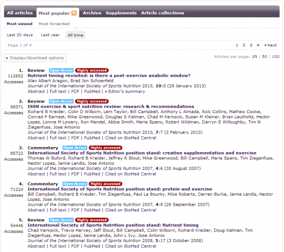Open PDF of Nutrient timing position stand
This screenshot has height=252, width=284.
tap(75, 246)
